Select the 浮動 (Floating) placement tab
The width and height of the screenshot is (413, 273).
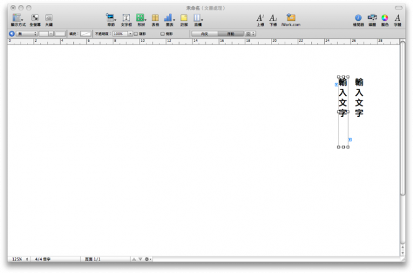230,33
